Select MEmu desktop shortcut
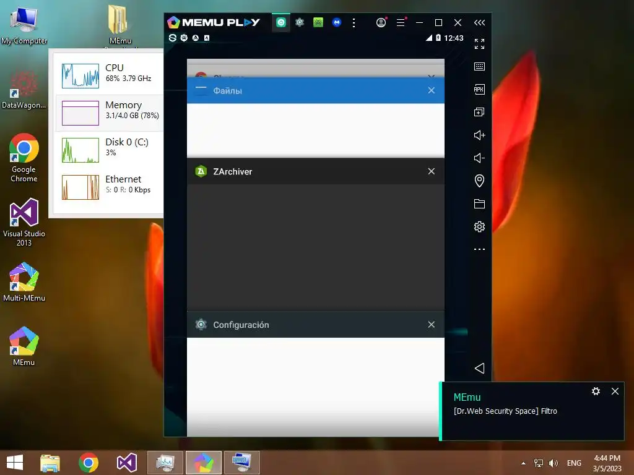 24,346
